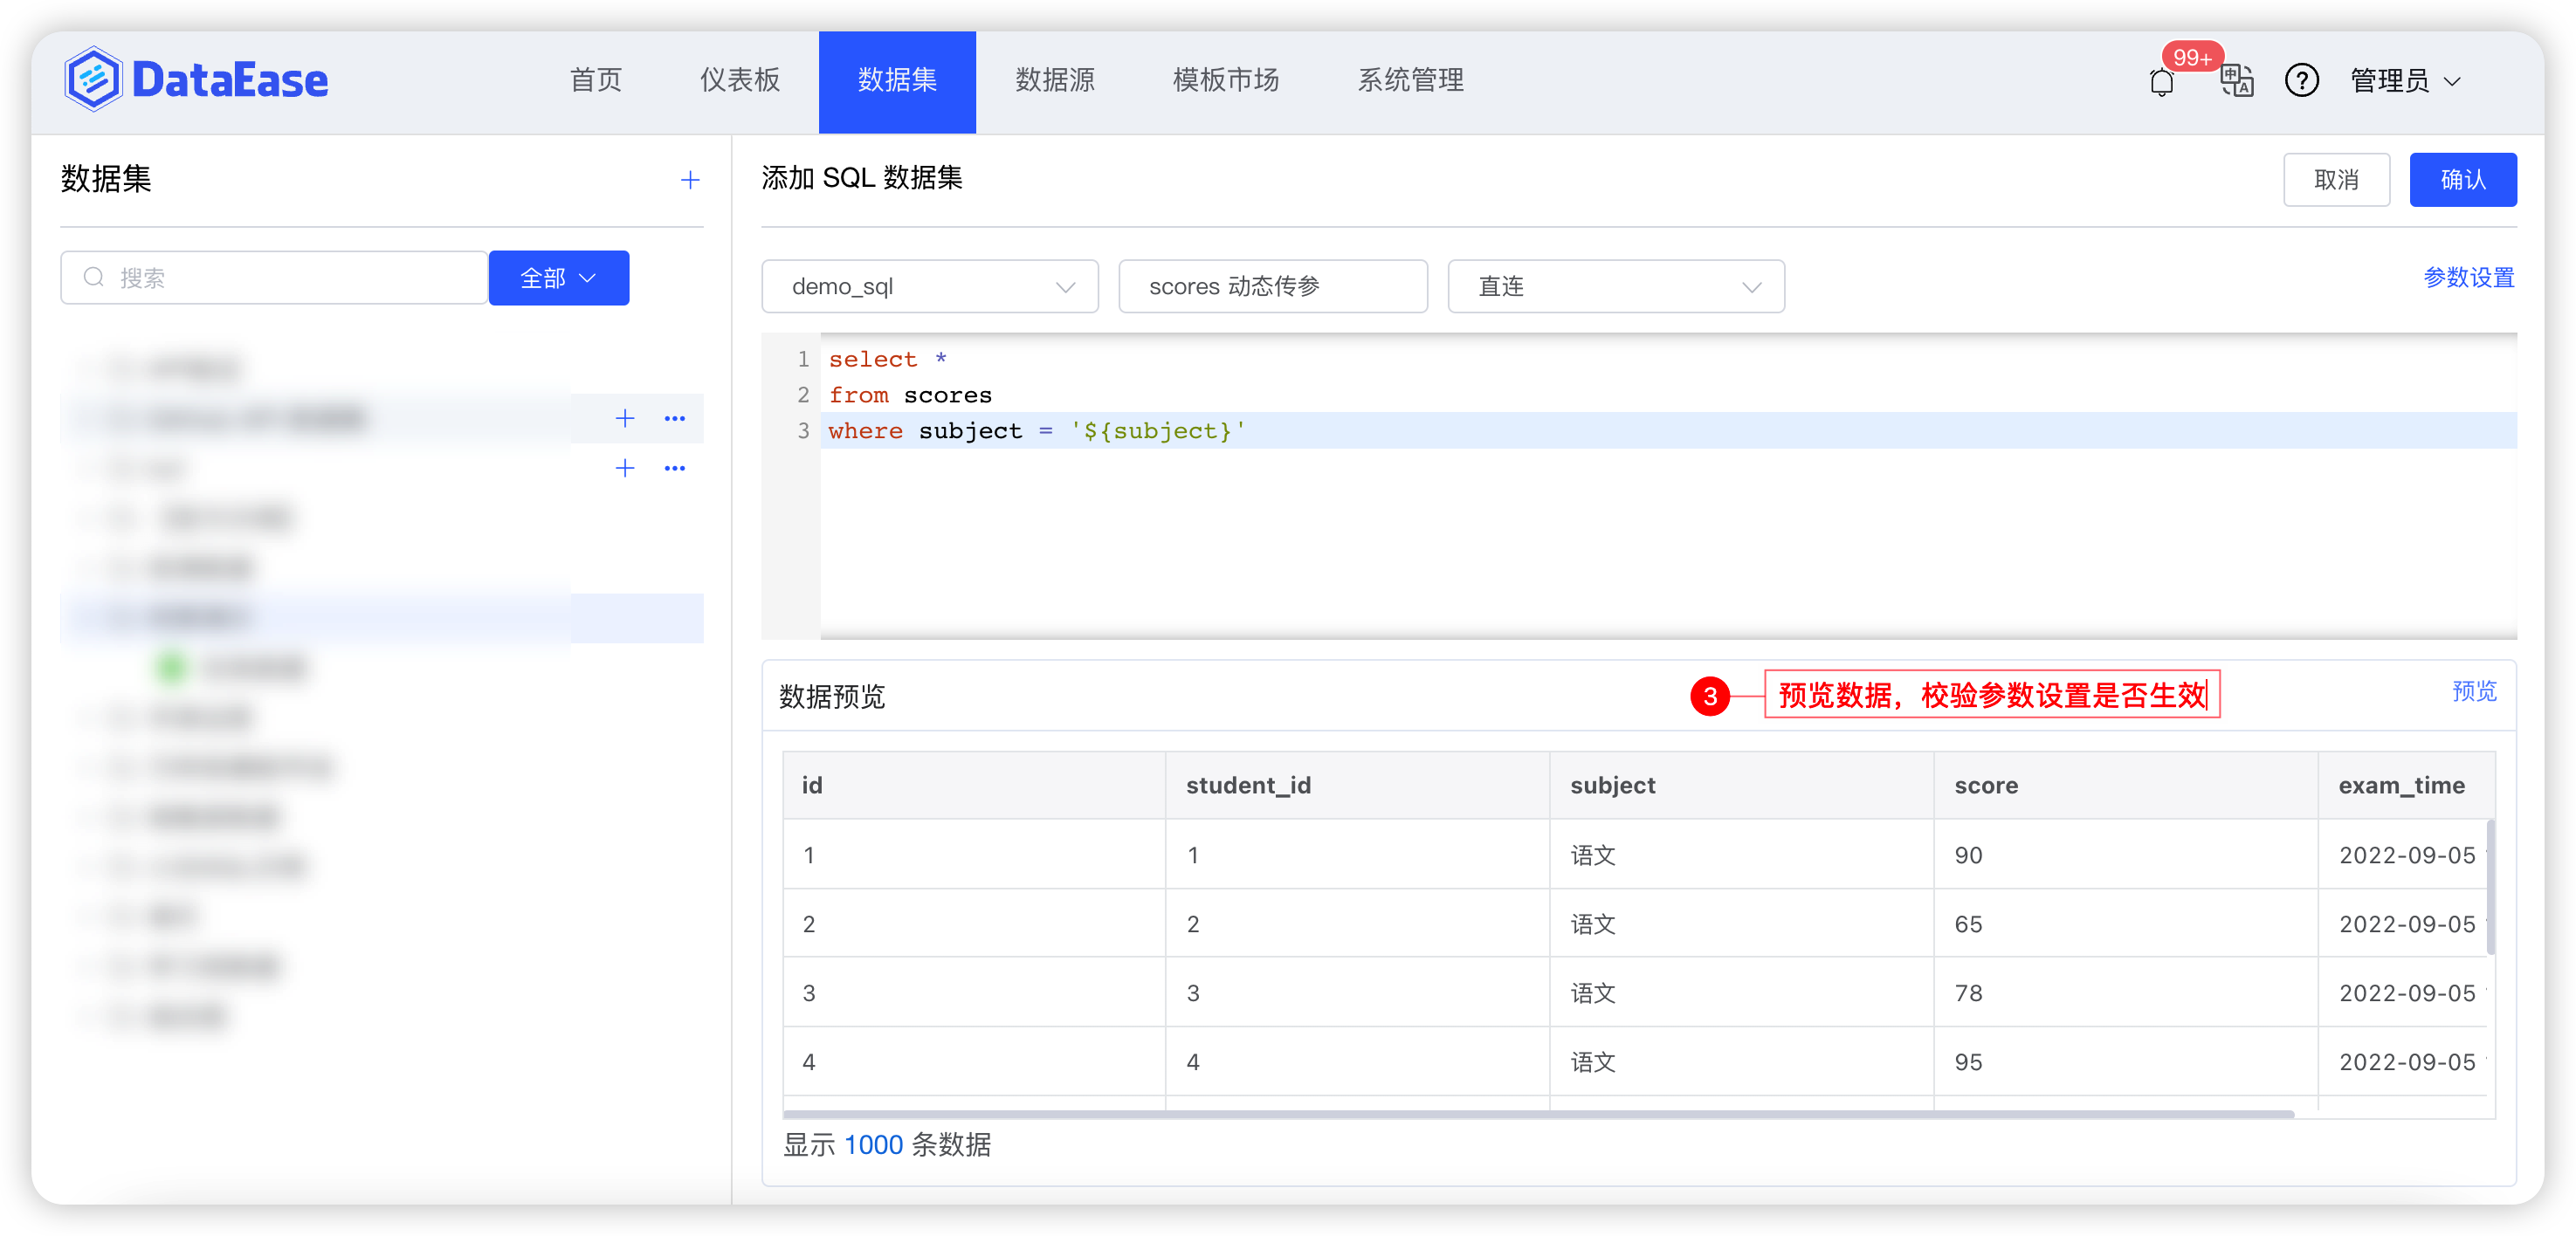Click the score cell 95

(x=2126, y=1062)
